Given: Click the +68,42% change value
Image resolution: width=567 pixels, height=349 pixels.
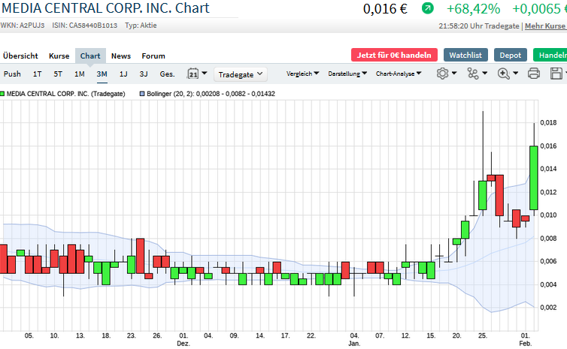Looking at the screenshot, I should [473, 9].
